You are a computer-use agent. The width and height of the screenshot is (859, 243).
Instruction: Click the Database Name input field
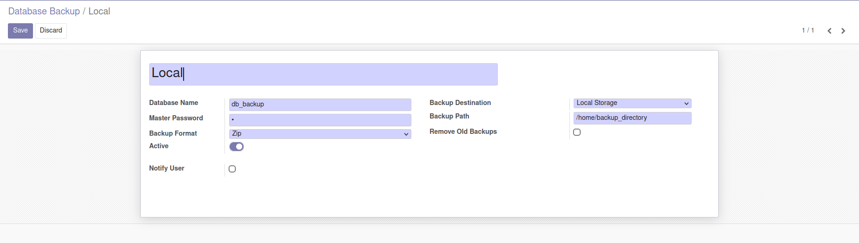[320, 104]
